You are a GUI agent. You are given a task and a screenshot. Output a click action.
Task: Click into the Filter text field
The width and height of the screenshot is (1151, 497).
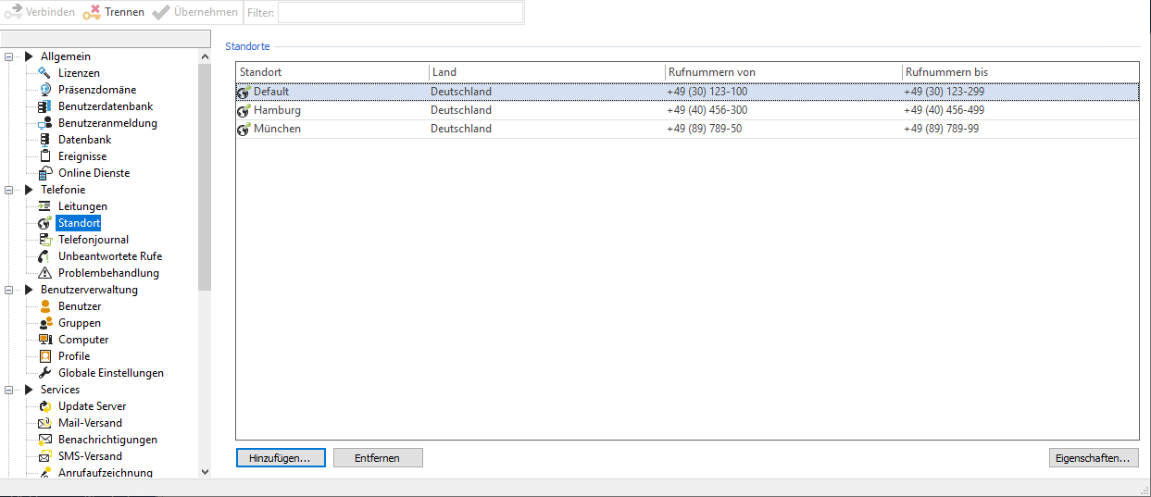[x=400, y=12]
